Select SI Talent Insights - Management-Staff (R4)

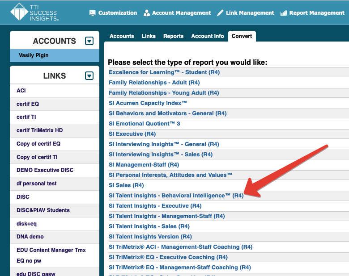(167, 216)
